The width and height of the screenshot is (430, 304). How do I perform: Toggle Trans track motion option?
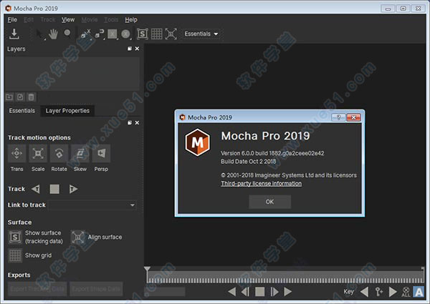pos(16,153)
